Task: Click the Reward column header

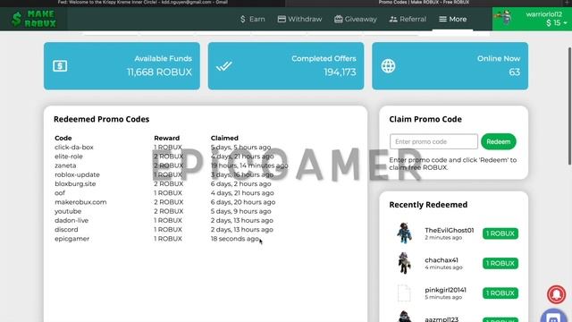Action: 167,138
